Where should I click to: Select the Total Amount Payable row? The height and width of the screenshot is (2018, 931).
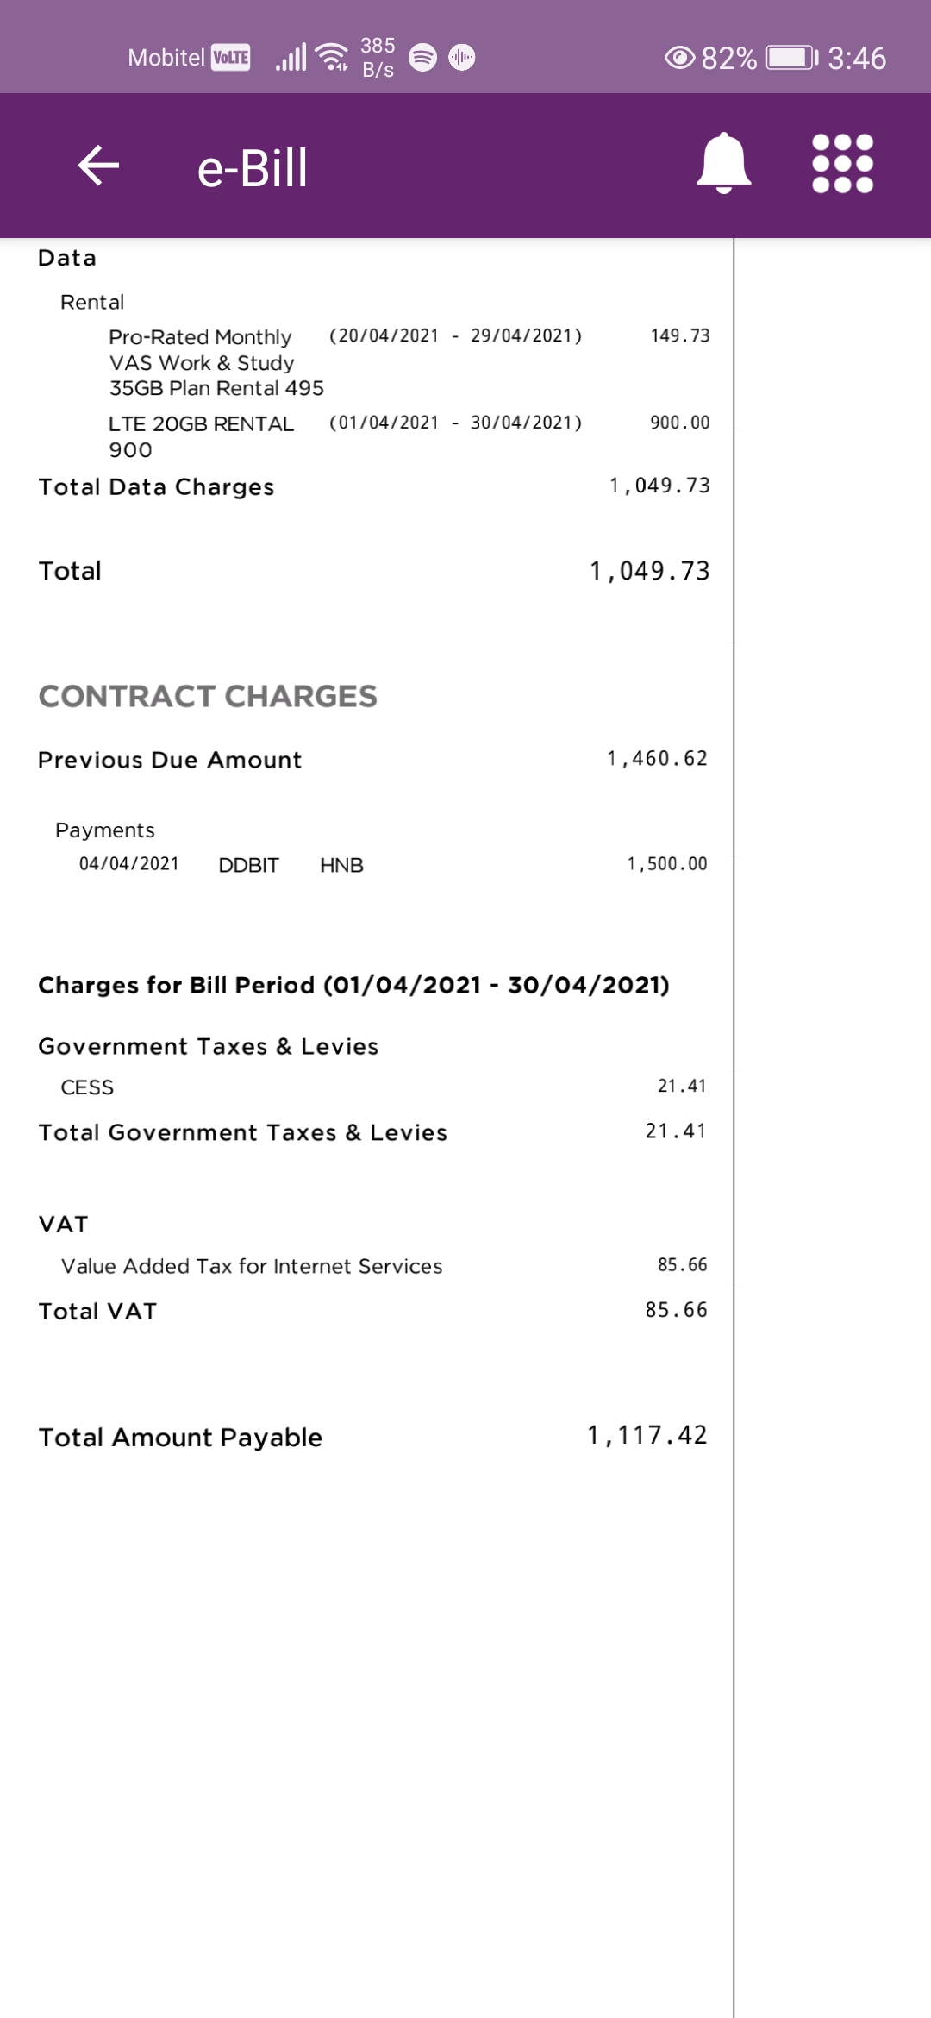pos(373,1437)
